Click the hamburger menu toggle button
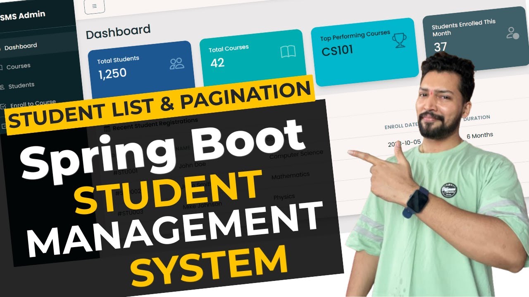This screenshot has width=529, height=297. click(94, 7)
